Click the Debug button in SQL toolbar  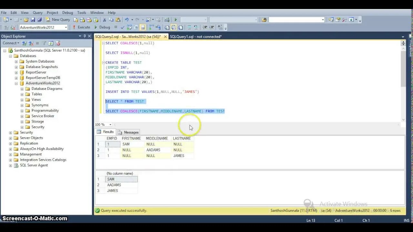click(x=102, y=27)
